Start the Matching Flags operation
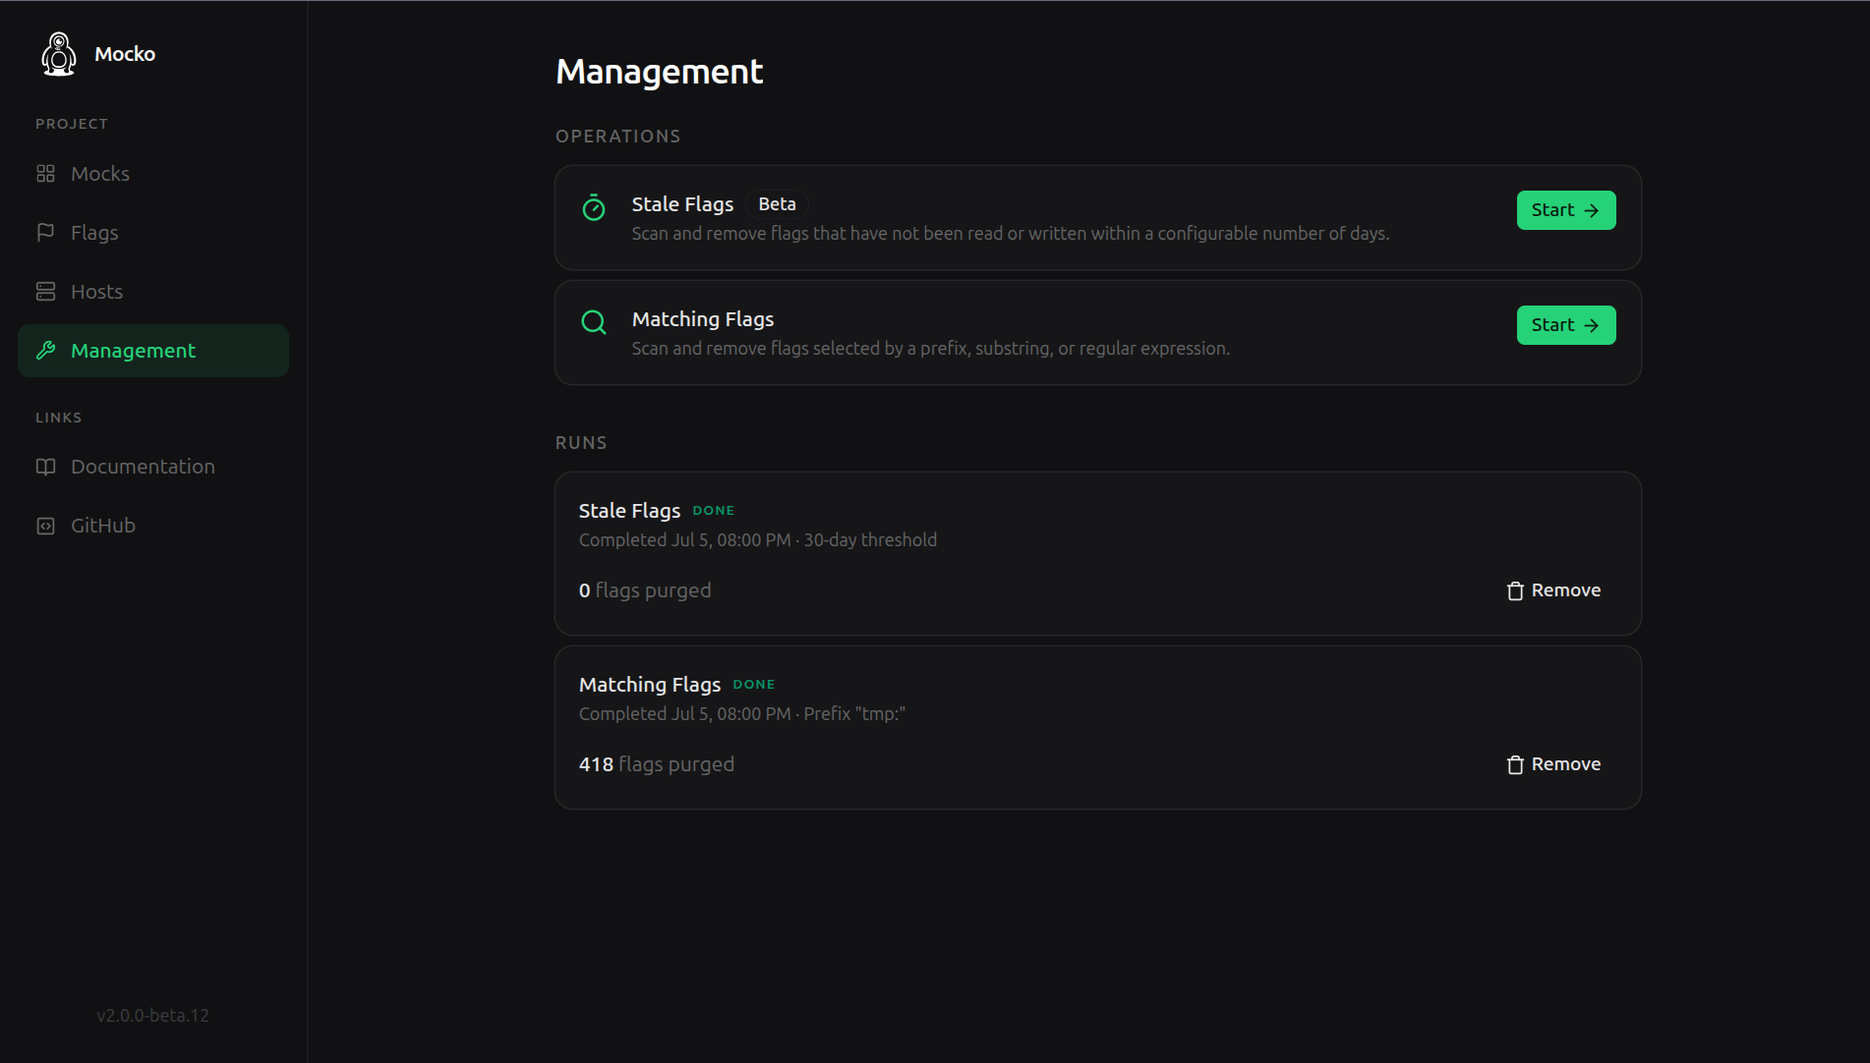Viewport: 1870px width, 1063px height. click(1565, 325)
